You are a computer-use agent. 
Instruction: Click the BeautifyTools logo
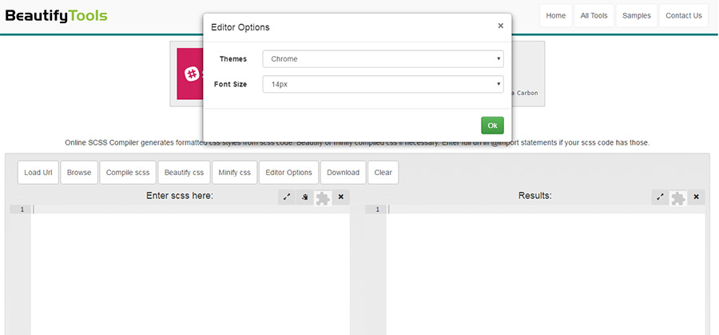(56, 15)
